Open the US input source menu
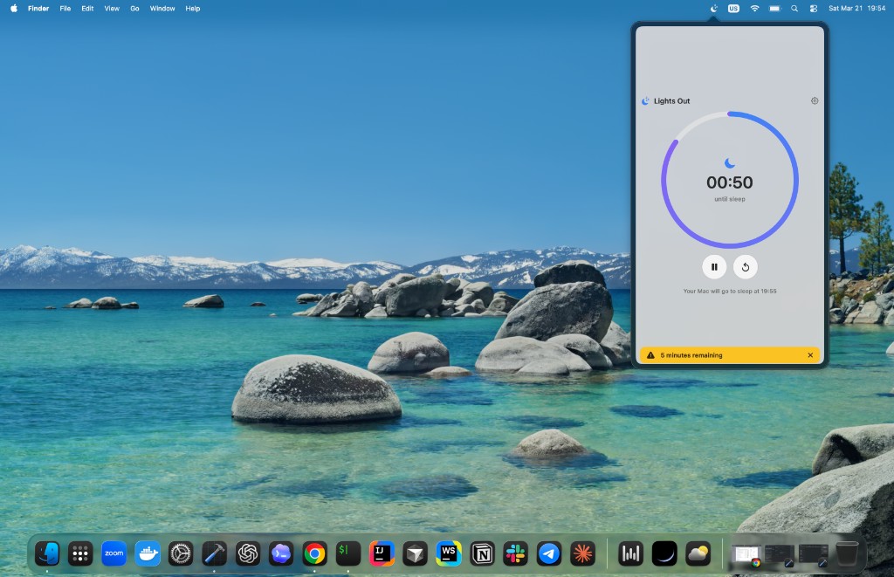Viewport: 894px width, 577px height. 733,9
